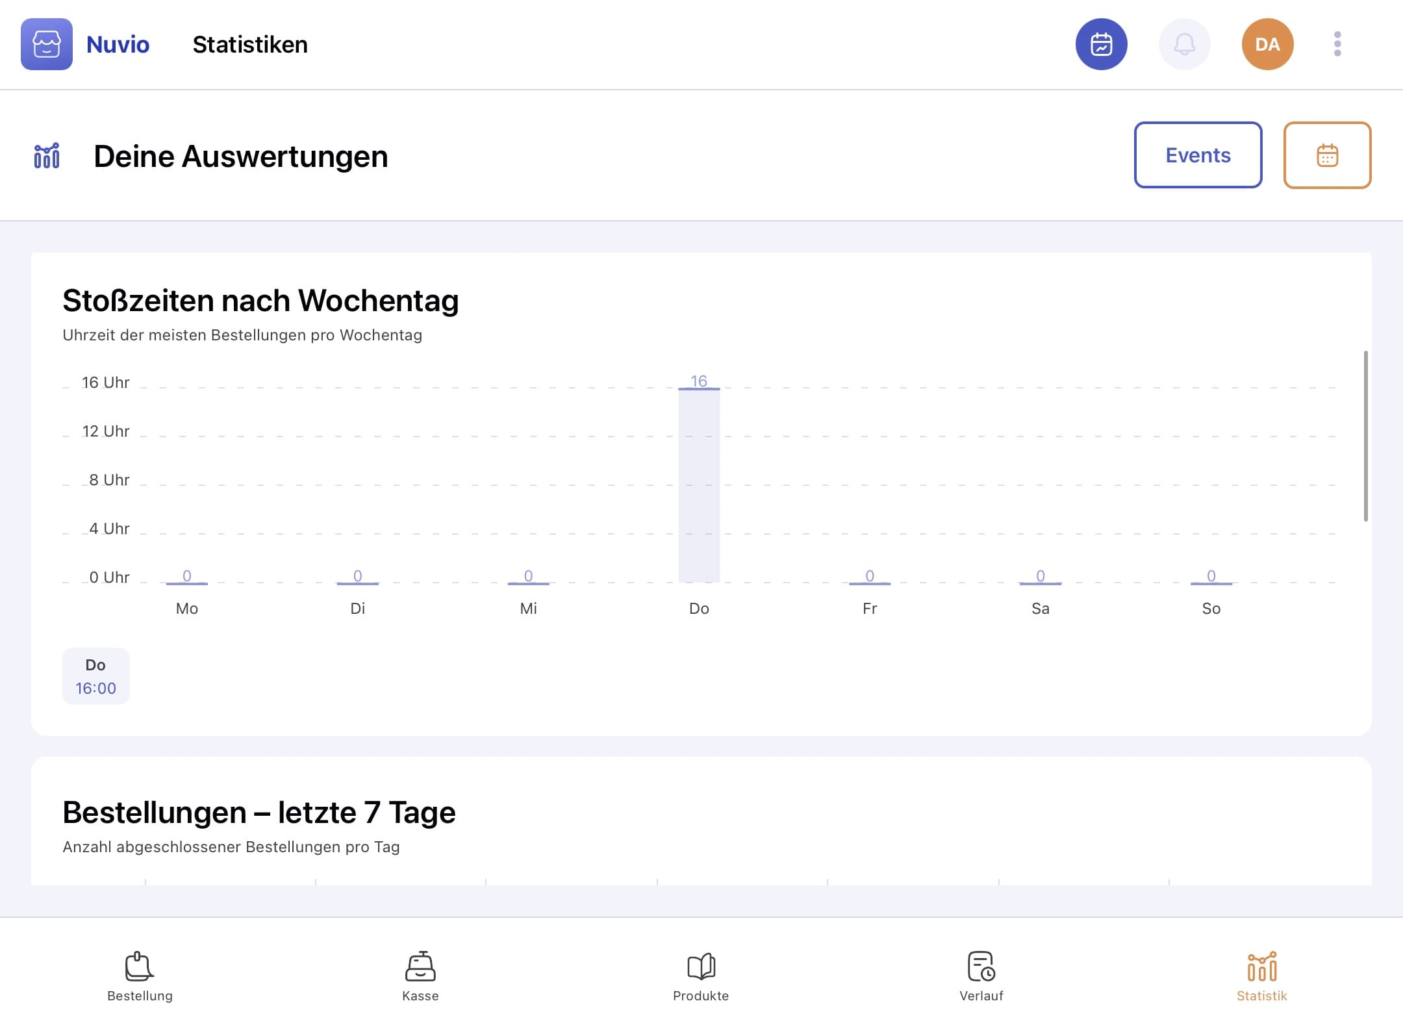This screenshot has height=1025, width=1403.
Task: Click the Events button
Action: point(1198,155)
